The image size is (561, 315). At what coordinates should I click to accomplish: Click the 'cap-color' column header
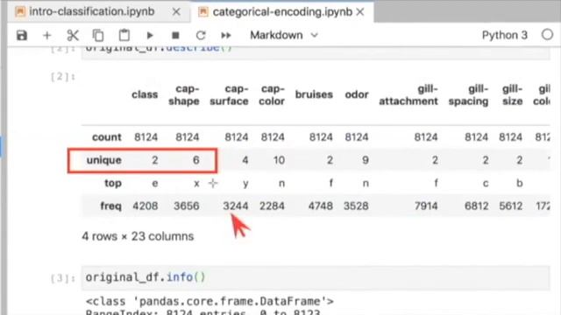click(x=272, y=95)
